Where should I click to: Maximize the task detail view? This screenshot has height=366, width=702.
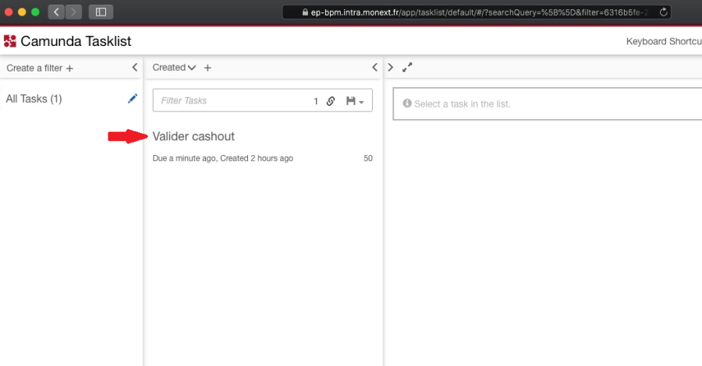pos(406,68)
